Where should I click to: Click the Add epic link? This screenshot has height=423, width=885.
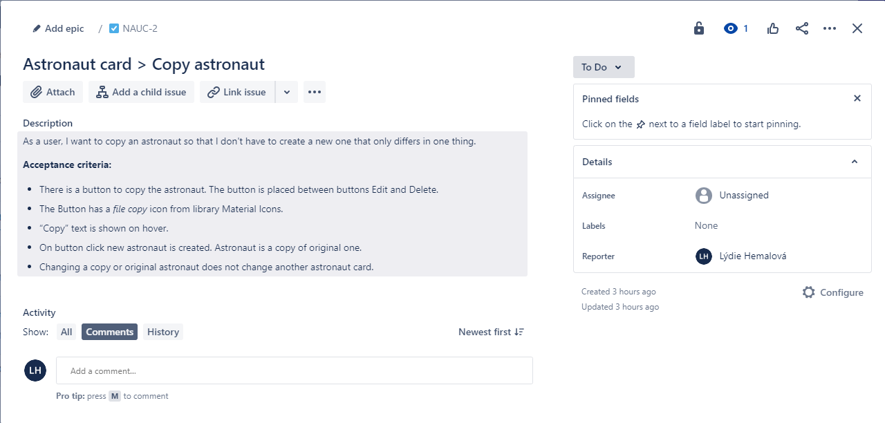coord(64,28)
